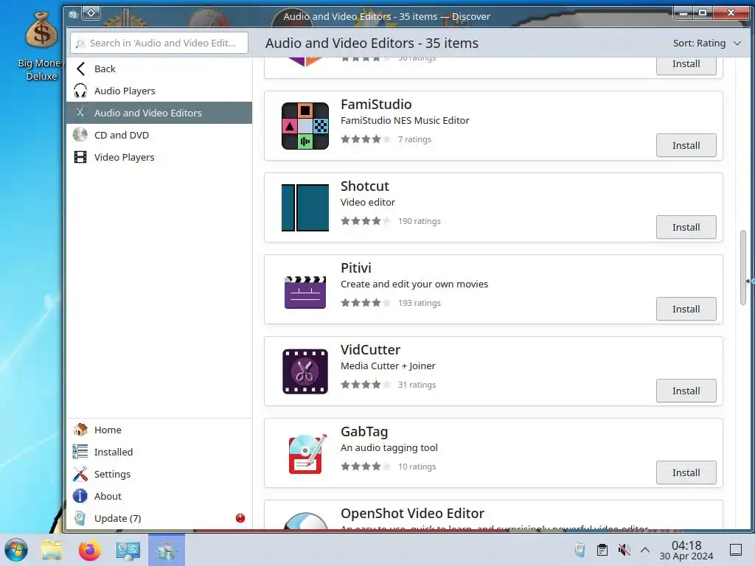Image resolution: width=755 pixels, height=566 pixels.
Task: Click the updates tray icon
Action: click(580, 550)
